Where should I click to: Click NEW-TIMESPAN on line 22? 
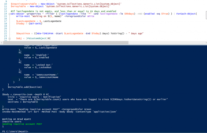tap(45, 33)
